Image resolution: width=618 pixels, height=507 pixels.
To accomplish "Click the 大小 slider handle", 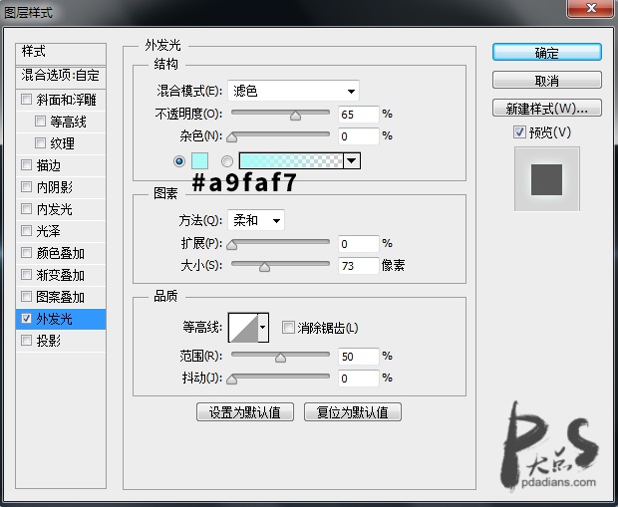I will (264, 267).
